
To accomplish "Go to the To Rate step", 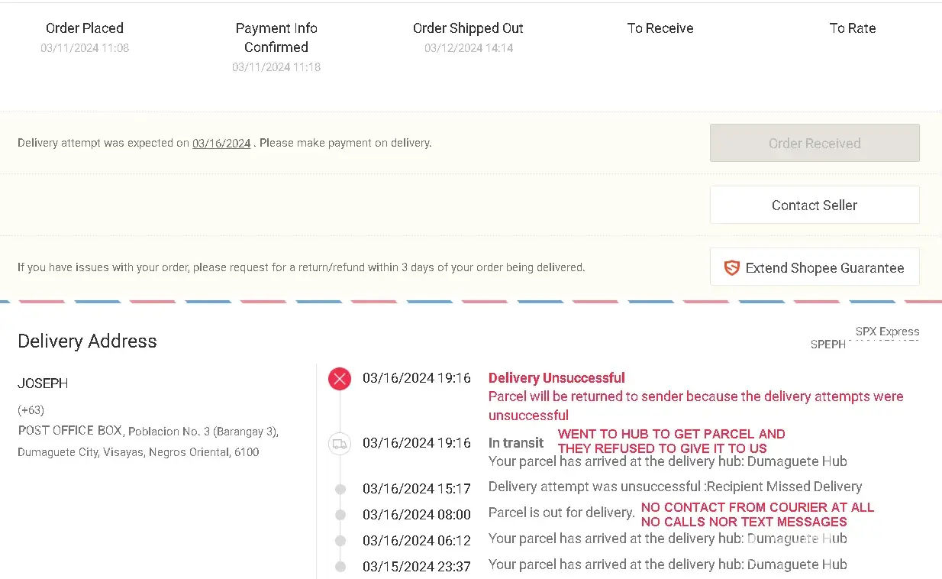I will (x=853, y=28).
